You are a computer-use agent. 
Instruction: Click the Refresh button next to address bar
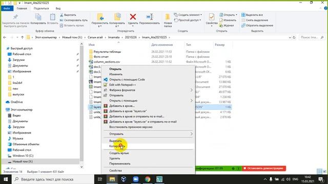tap(294, 37)
